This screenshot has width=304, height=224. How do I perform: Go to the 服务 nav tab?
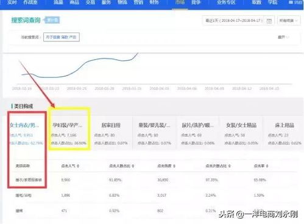(106, 2)
